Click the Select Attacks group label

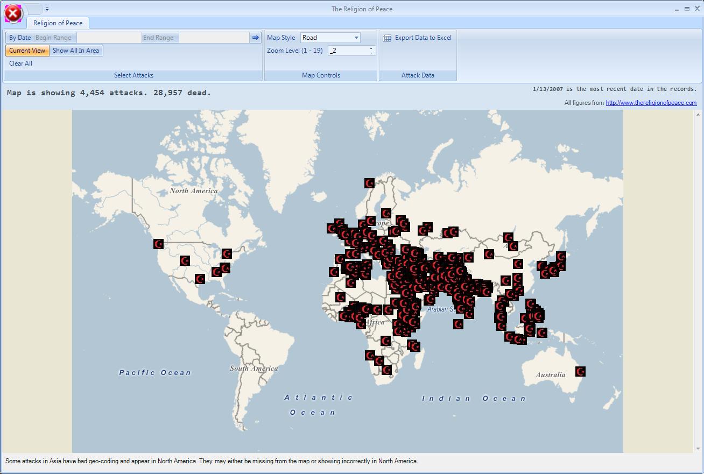tap(133, 75)
